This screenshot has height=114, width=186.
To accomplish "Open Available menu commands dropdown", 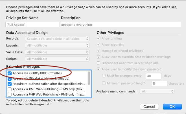I will (x=157, y=91).
